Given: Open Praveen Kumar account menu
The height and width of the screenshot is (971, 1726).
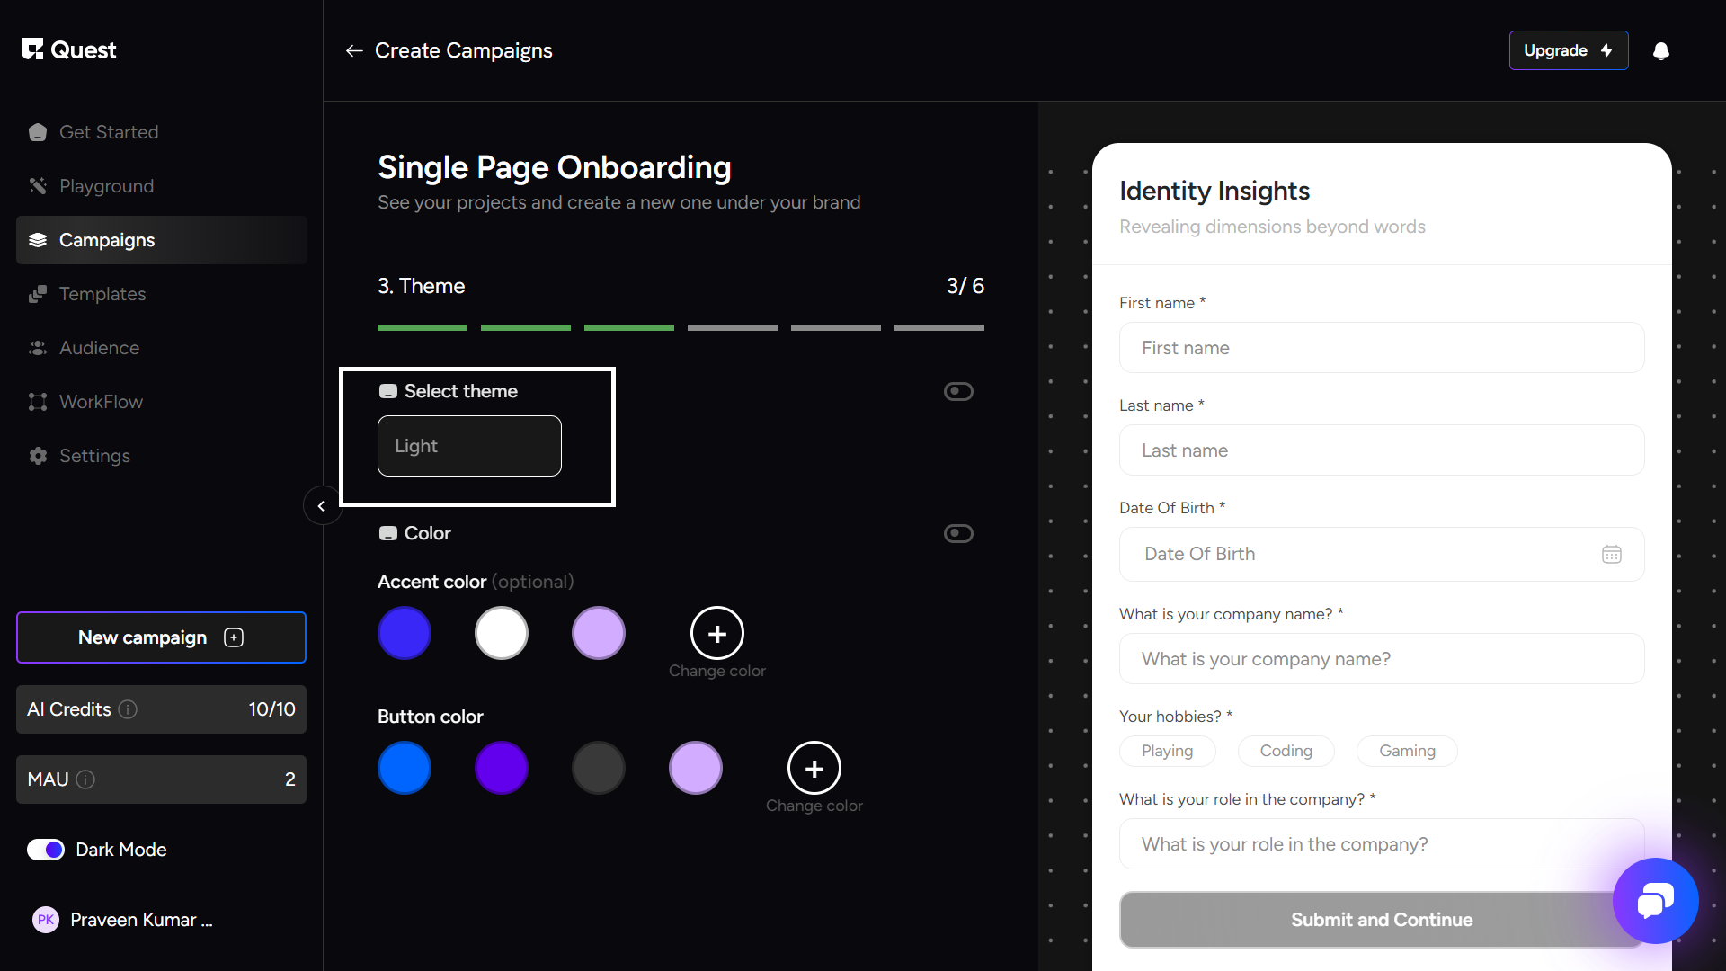Looking at the screenshot, I should (x=123, y=920).
